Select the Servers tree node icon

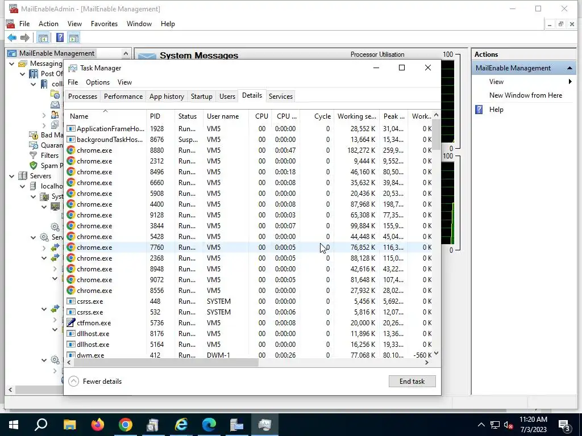click(x=23, y=176)
